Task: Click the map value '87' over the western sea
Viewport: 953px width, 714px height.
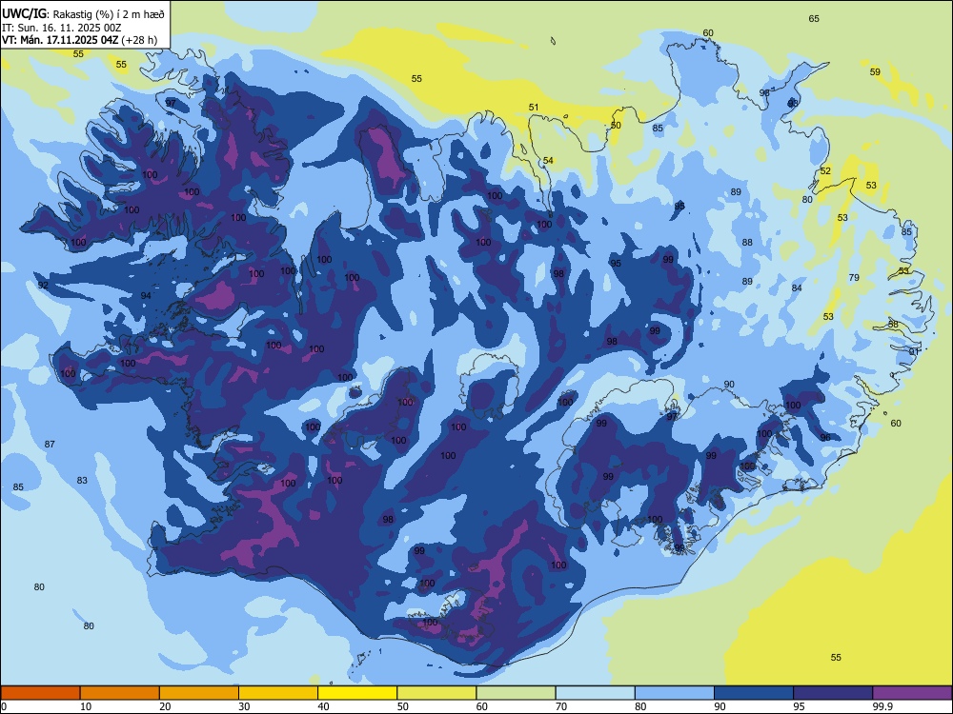Action: [x=50, y=444]
